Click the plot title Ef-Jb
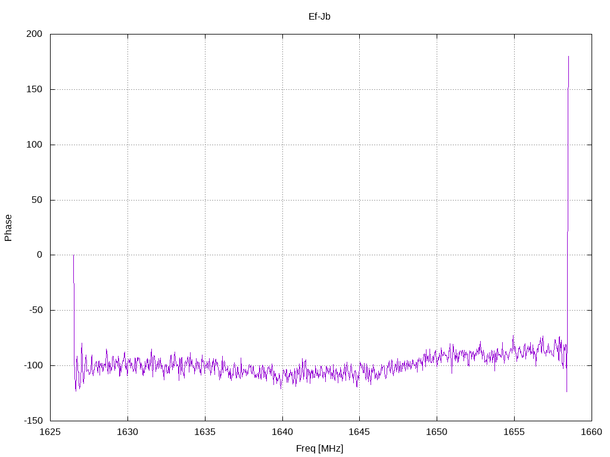 point(319,16)
